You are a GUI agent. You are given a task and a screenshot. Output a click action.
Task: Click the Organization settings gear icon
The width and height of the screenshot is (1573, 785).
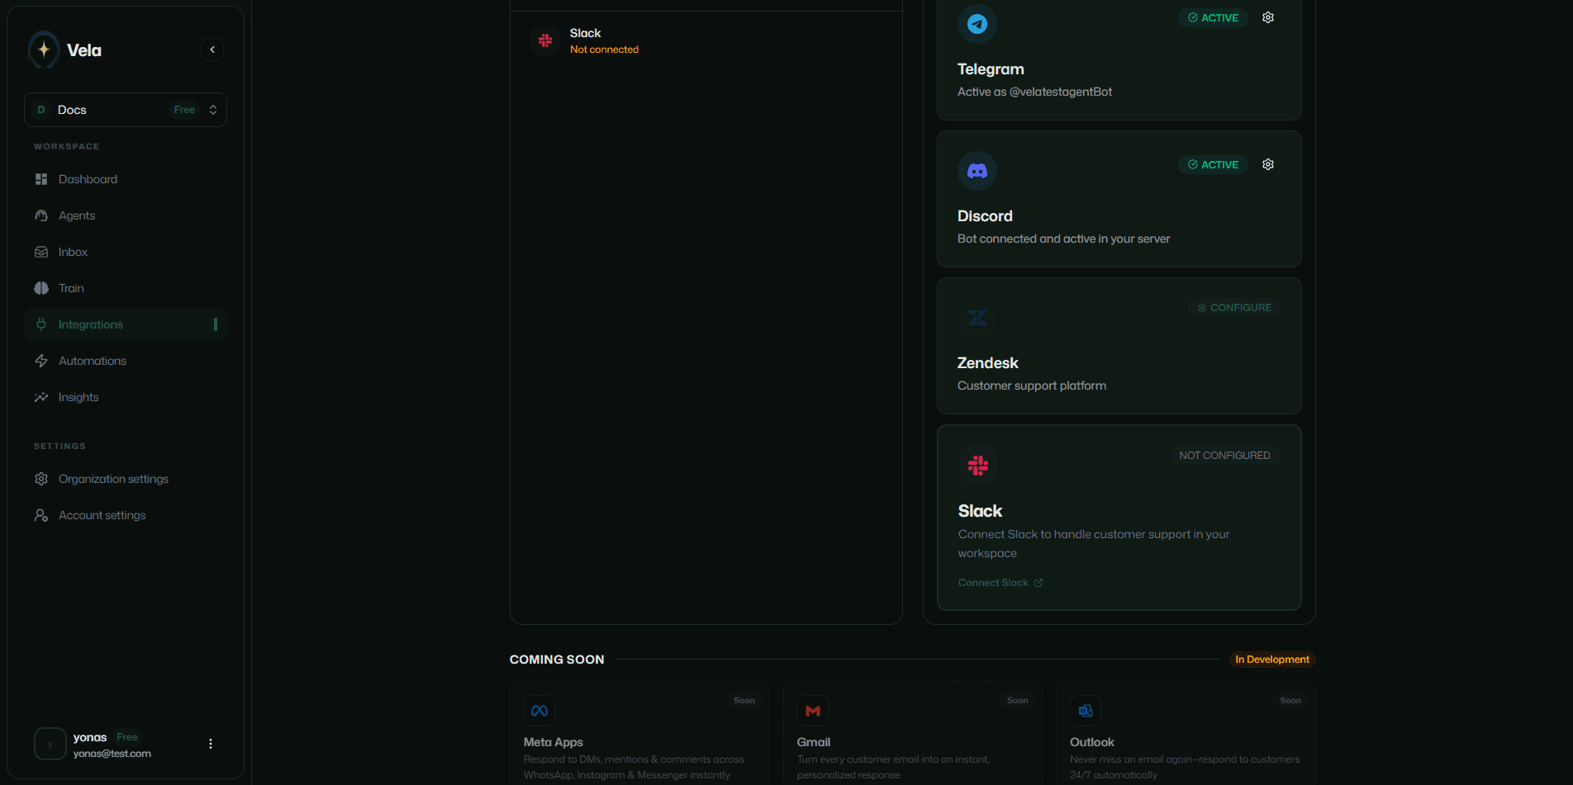41,479
